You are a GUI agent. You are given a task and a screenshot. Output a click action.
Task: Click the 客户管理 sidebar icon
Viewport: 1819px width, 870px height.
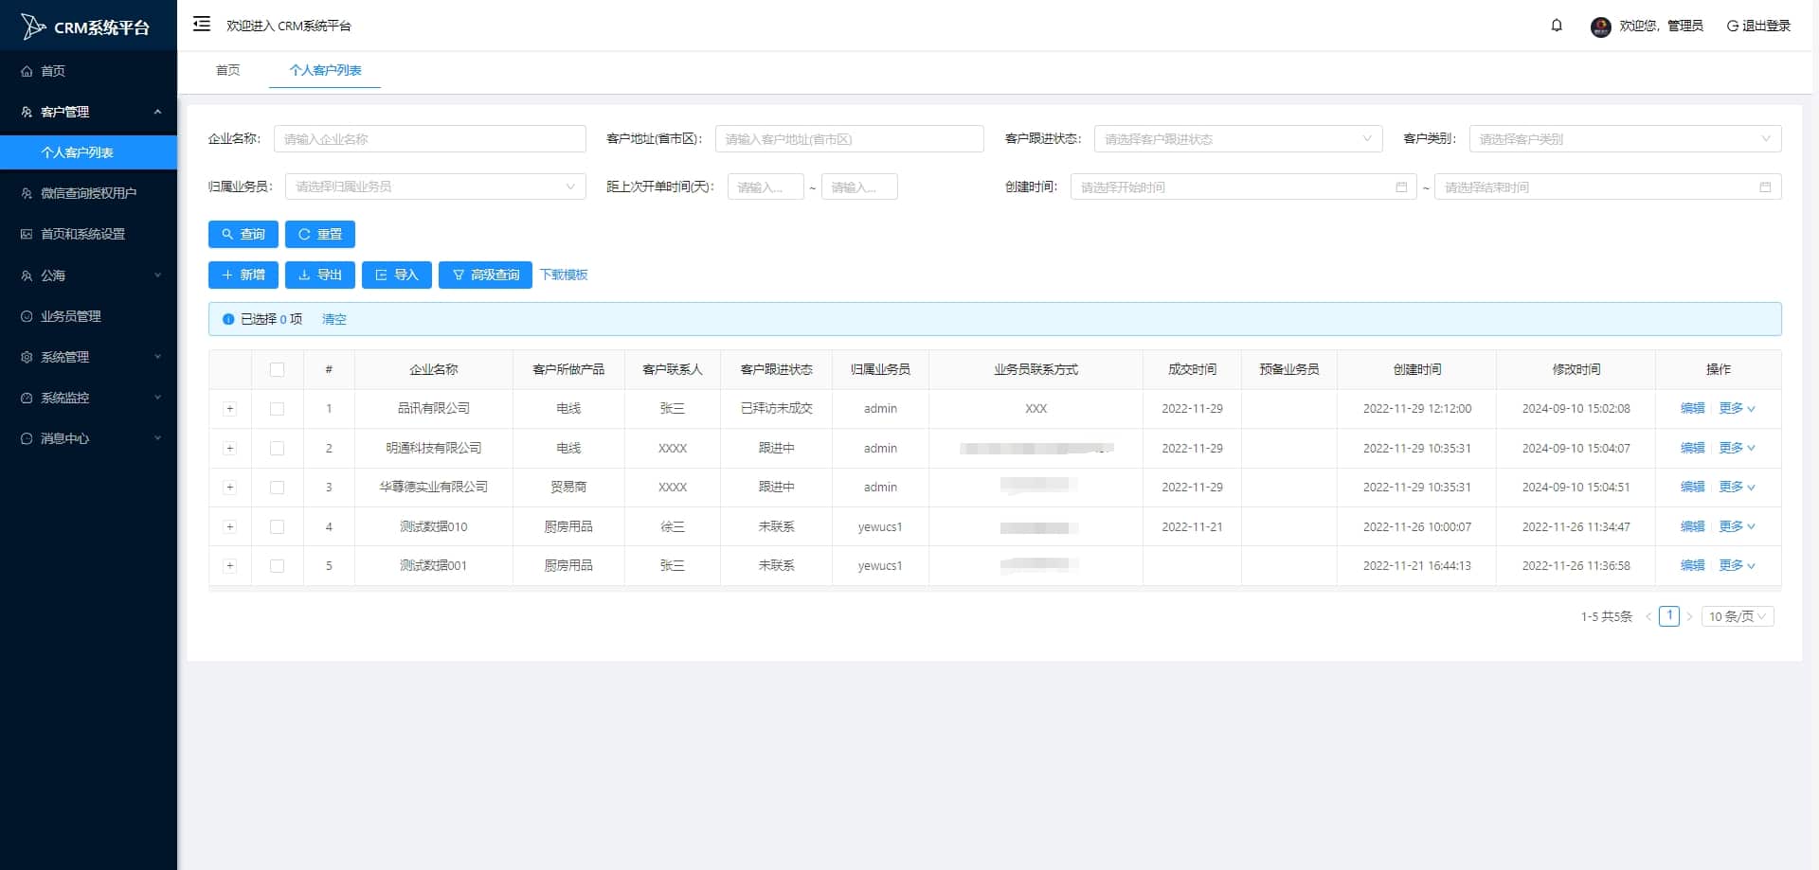pyautogui.click(x=27, y=112)
